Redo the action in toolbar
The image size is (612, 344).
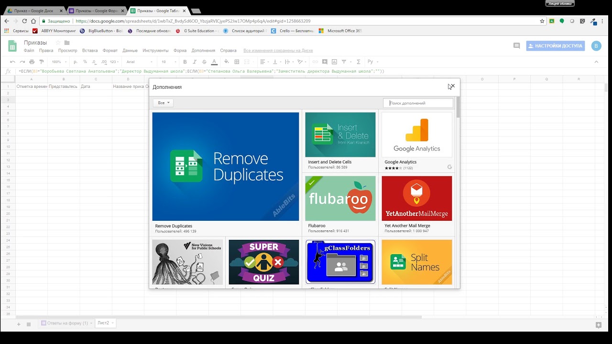click(22, 62)
